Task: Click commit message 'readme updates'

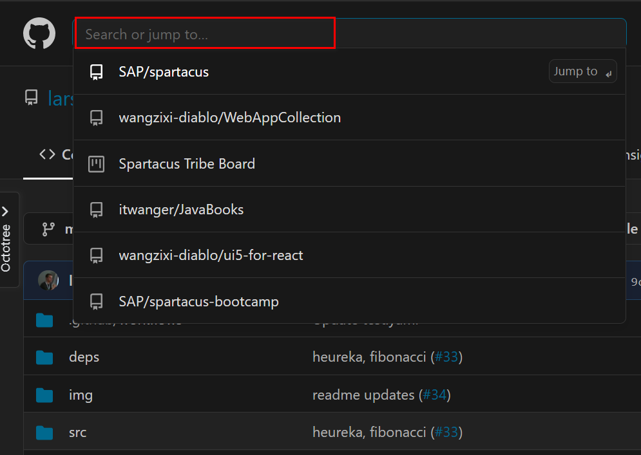Action: click(x=363, y=395)
